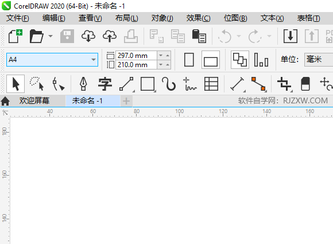The width and height of the screenshot is (333, 244).
Task: Click the Print icon
Action: (131, 36)
